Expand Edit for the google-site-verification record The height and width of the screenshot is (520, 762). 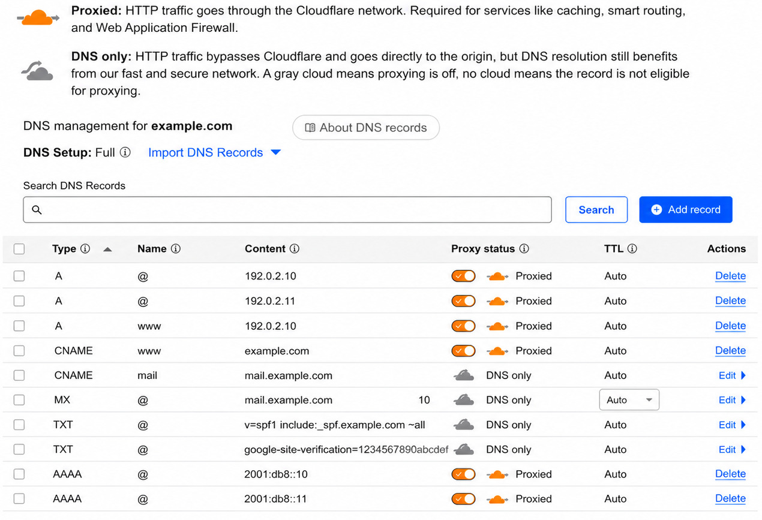732,449
